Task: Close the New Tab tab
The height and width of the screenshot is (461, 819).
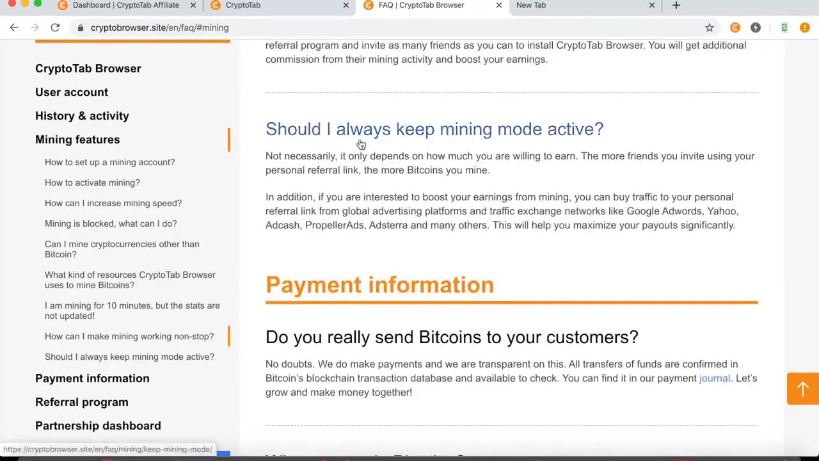Action: click(x=652, y=5)
